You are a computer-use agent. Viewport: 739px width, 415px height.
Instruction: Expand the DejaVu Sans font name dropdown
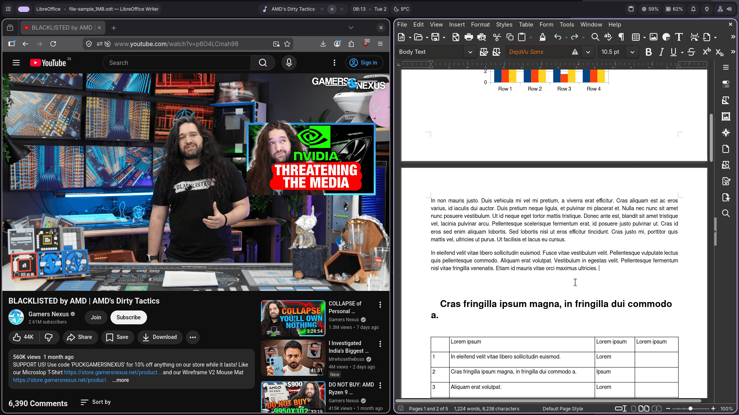588,52
